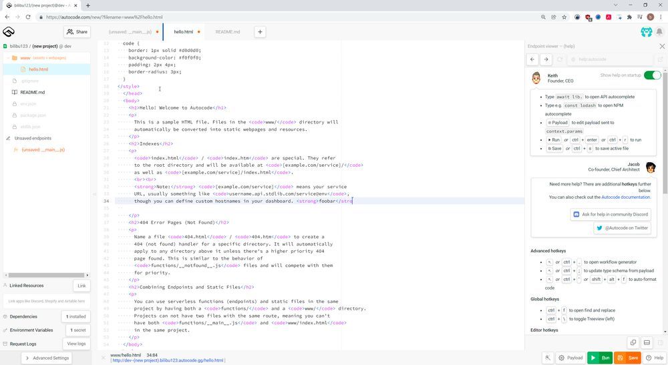The image size is (668, 365).
Task: Click Ask for help in community Discord
Action: pyautogui.click(x=611, y=214)
